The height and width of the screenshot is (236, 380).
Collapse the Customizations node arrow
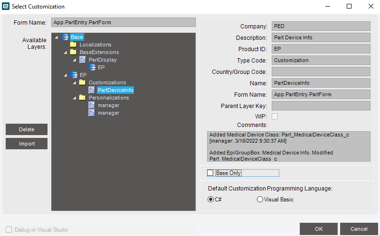pos(75,83)
